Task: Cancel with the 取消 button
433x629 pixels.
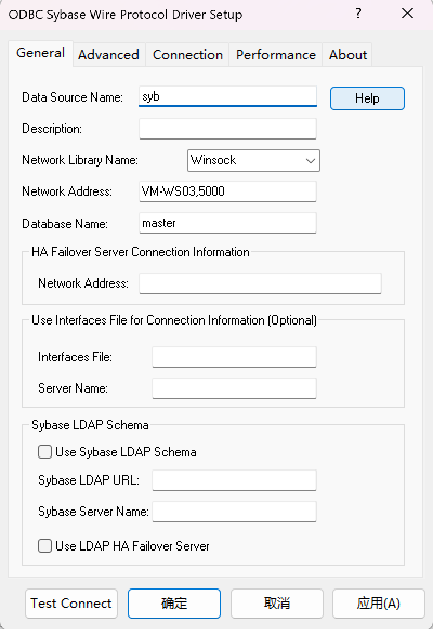Action: 277,604
